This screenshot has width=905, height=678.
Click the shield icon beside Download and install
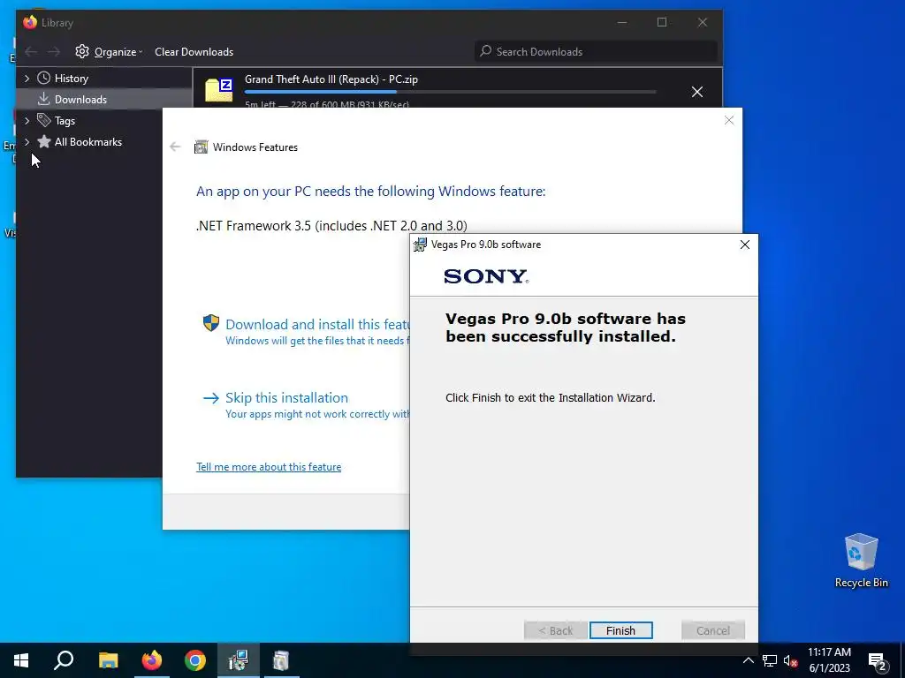pyautogui.click(x=210, y=323)
